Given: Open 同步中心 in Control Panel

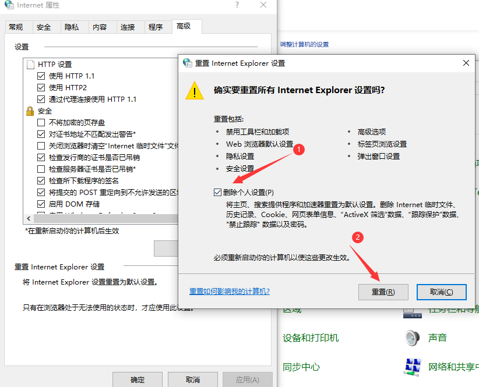Looking at the screenshot, I should (x=301, y=367).
